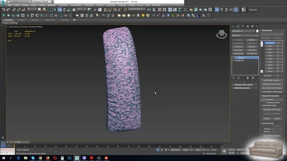Click the Align tool icon

tap(154, 9)
